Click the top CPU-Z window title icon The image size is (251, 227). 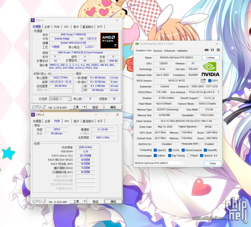pyautogui.click(x=33, y=20)
